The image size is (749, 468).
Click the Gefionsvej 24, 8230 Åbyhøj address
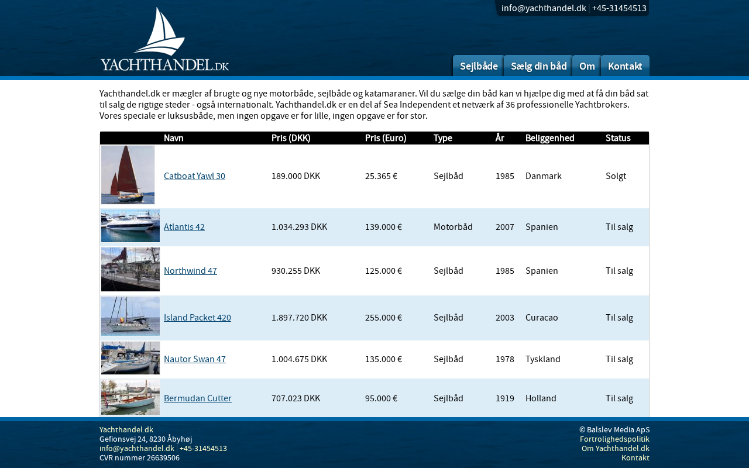tap(146, 439)
